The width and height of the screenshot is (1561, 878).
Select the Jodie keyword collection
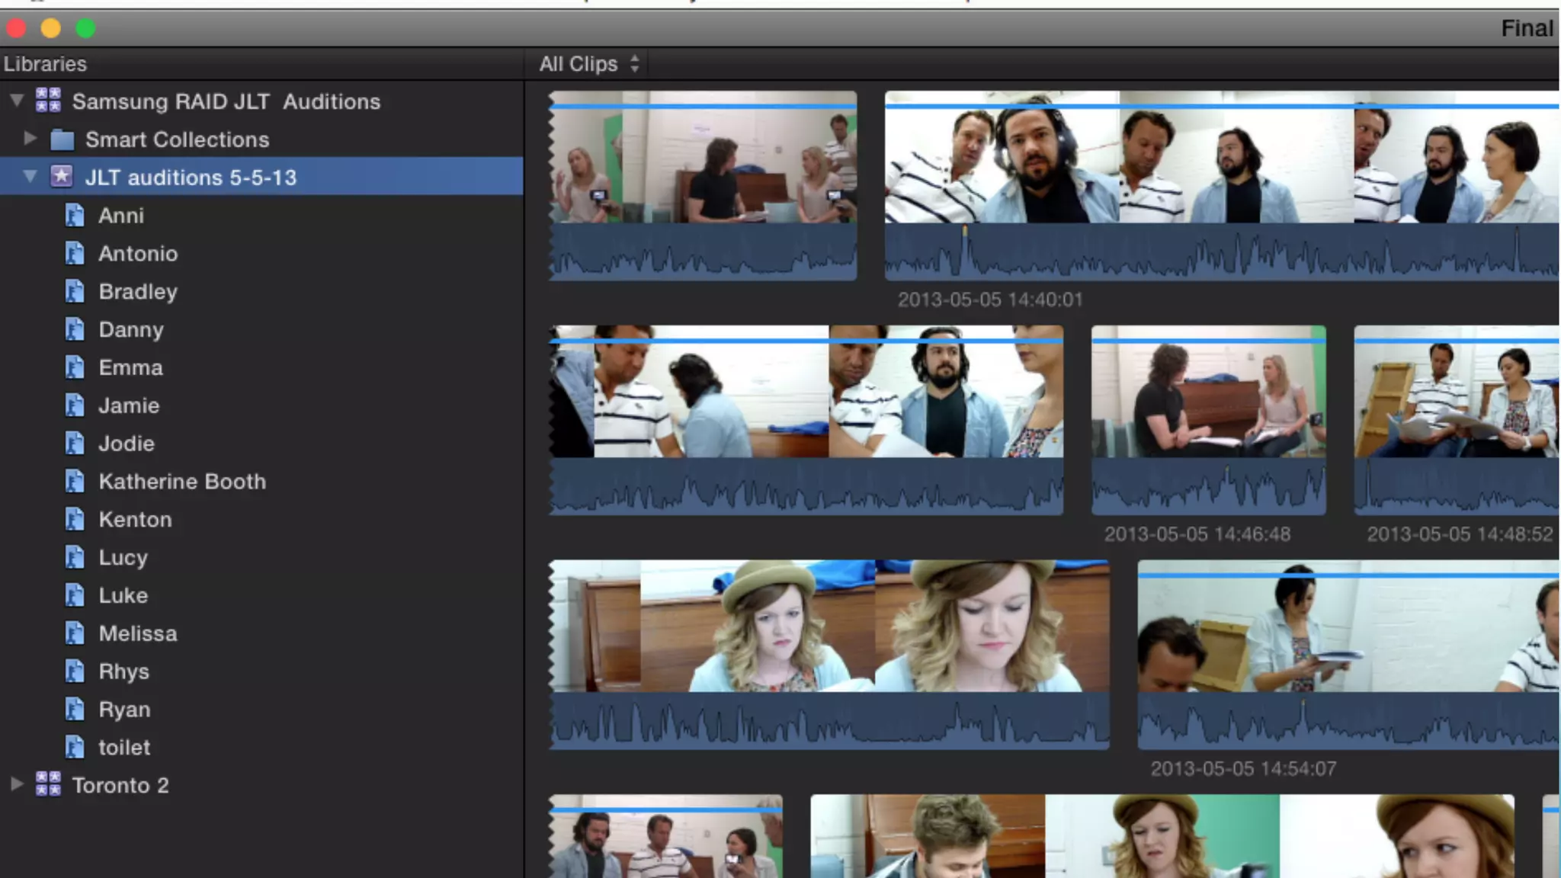[x=127, y=444]
